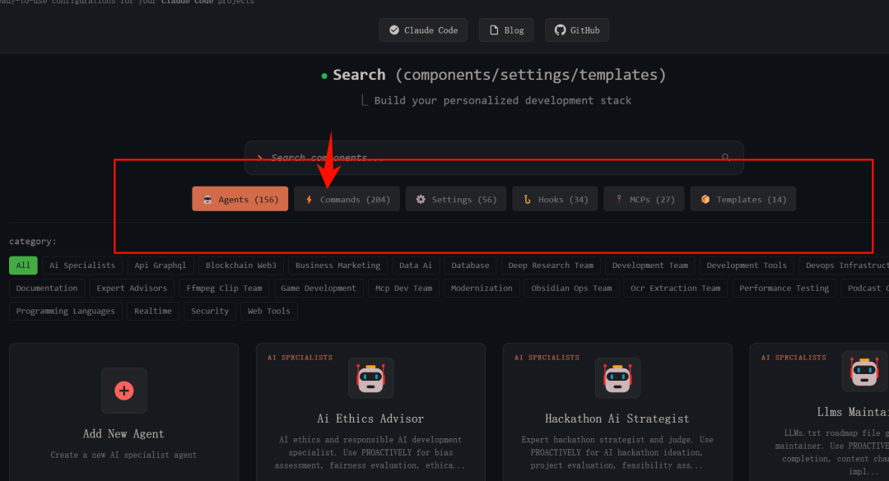Screen dimensions: 889x481
Task: Filter by Database category
Action: point(470,265)
